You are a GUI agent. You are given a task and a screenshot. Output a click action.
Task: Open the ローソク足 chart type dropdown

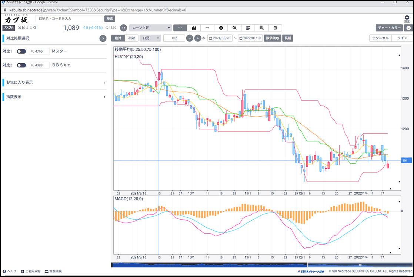pos(151,28)
